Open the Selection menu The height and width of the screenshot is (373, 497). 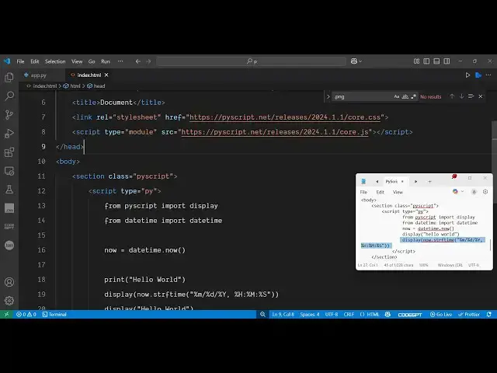coord(55,61)
